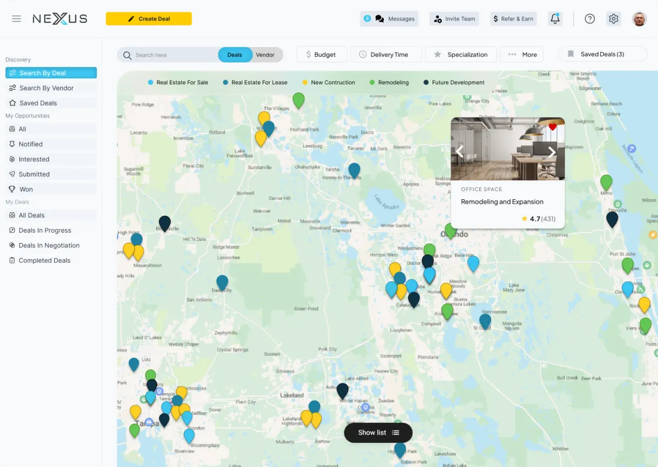Click the dark navy pin near Titusville
The width and height of the screenshot is (658, 467).
point(612,220)
